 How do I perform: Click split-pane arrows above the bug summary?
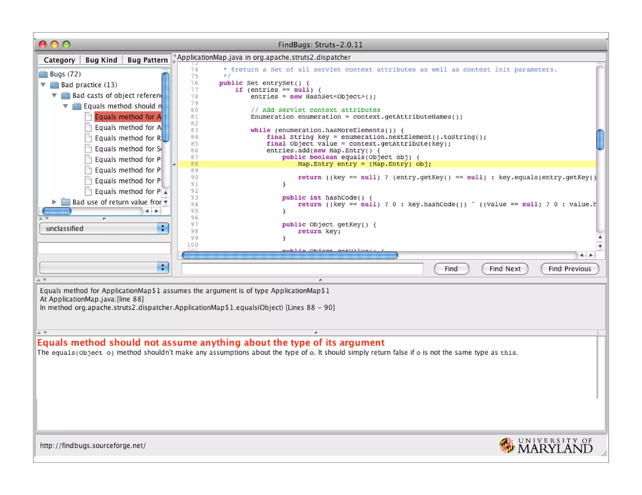point(42,280)
